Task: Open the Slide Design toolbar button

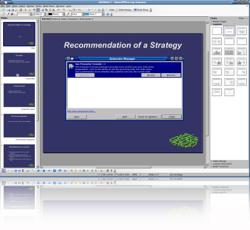Action: coord(124,10)
